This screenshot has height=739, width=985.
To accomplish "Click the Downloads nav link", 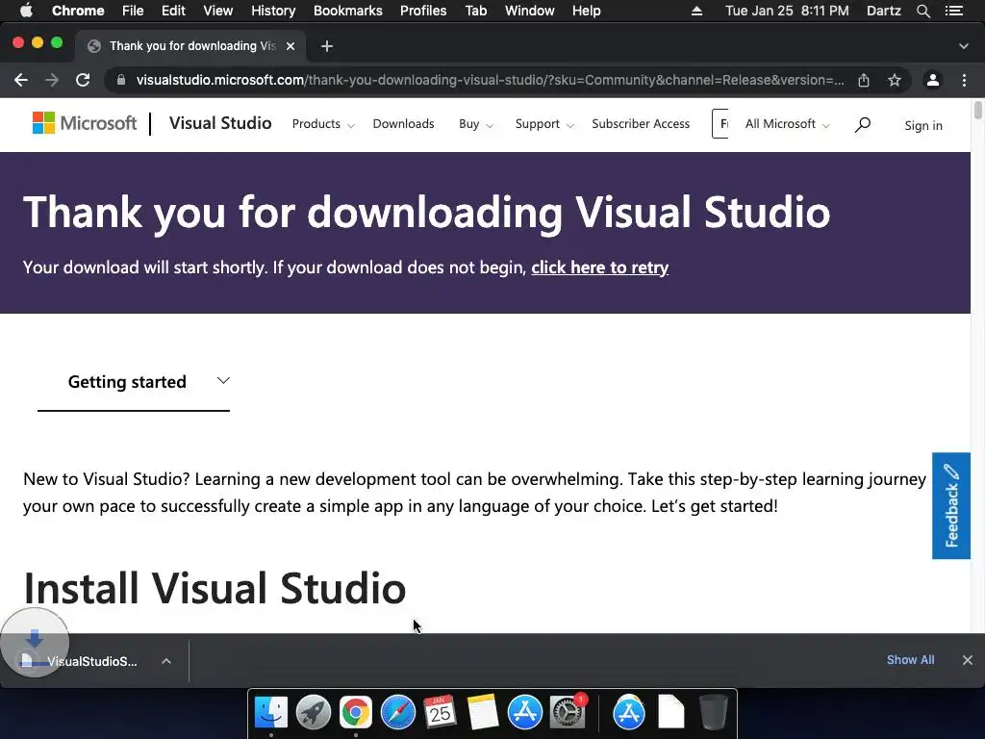I will [x=403, y=124].
